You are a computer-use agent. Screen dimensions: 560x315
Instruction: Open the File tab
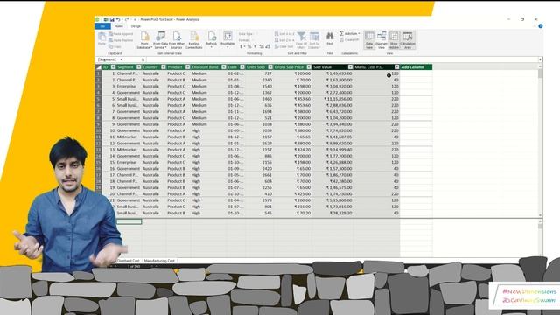click(x=103, y=26)
